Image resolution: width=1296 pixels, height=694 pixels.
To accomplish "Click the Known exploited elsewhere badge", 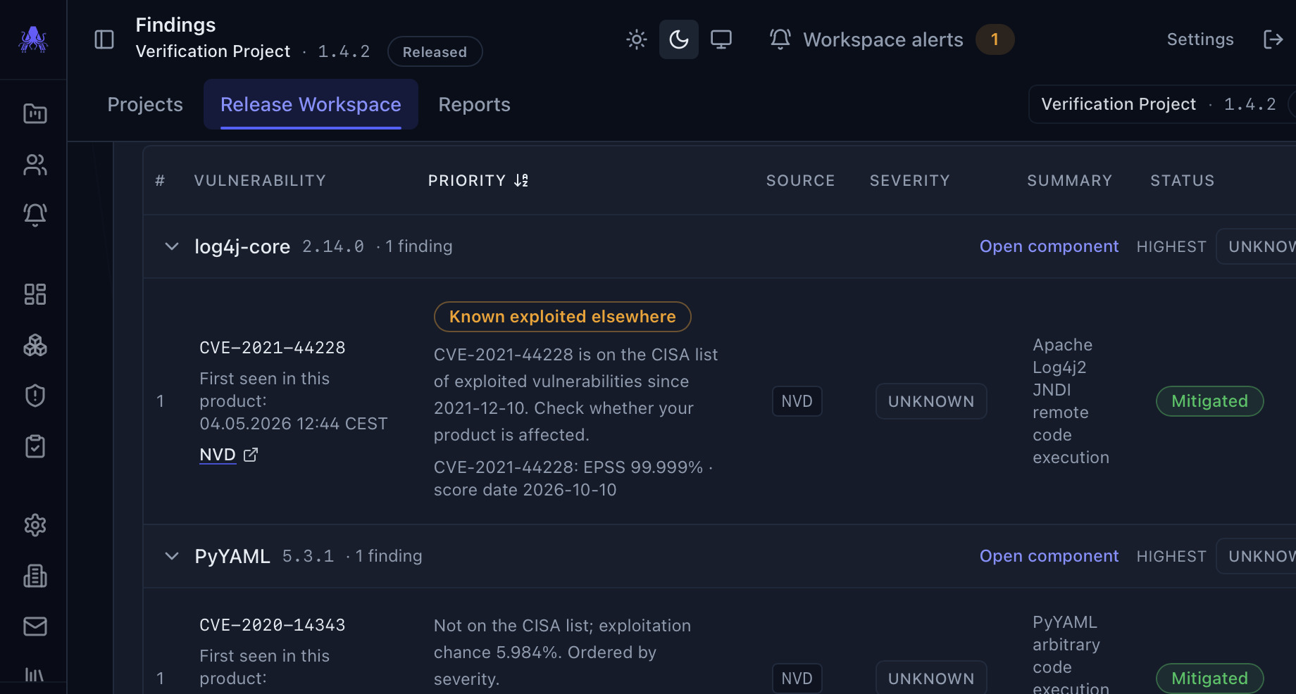I will 562,317.
